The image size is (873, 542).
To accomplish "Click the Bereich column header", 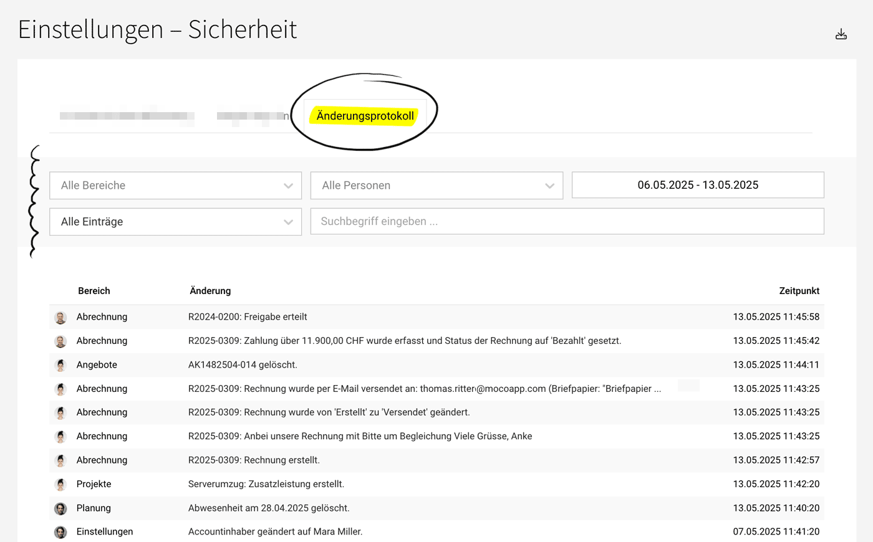I will click(94, 291).
